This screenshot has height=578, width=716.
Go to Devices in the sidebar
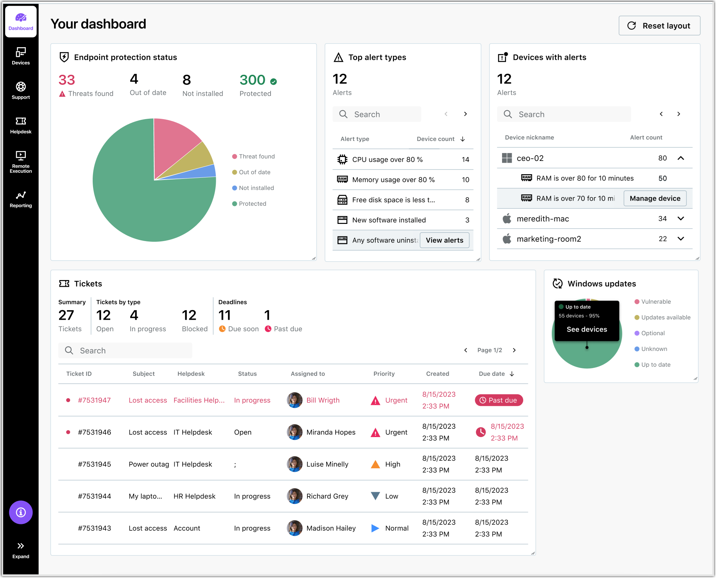[x=21, y=56]
